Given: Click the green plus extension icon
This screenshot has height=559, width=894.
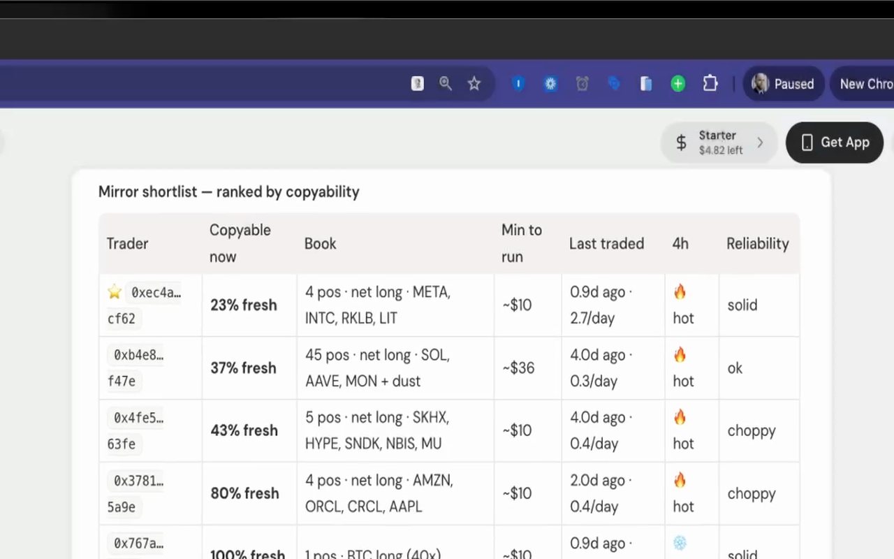Looking at the screenshot, I should pos(677,84).
